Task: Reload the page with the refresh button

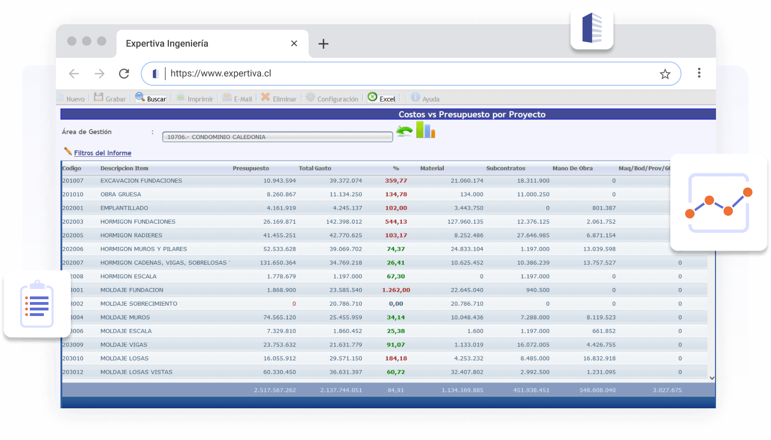Action: (124, 74)
